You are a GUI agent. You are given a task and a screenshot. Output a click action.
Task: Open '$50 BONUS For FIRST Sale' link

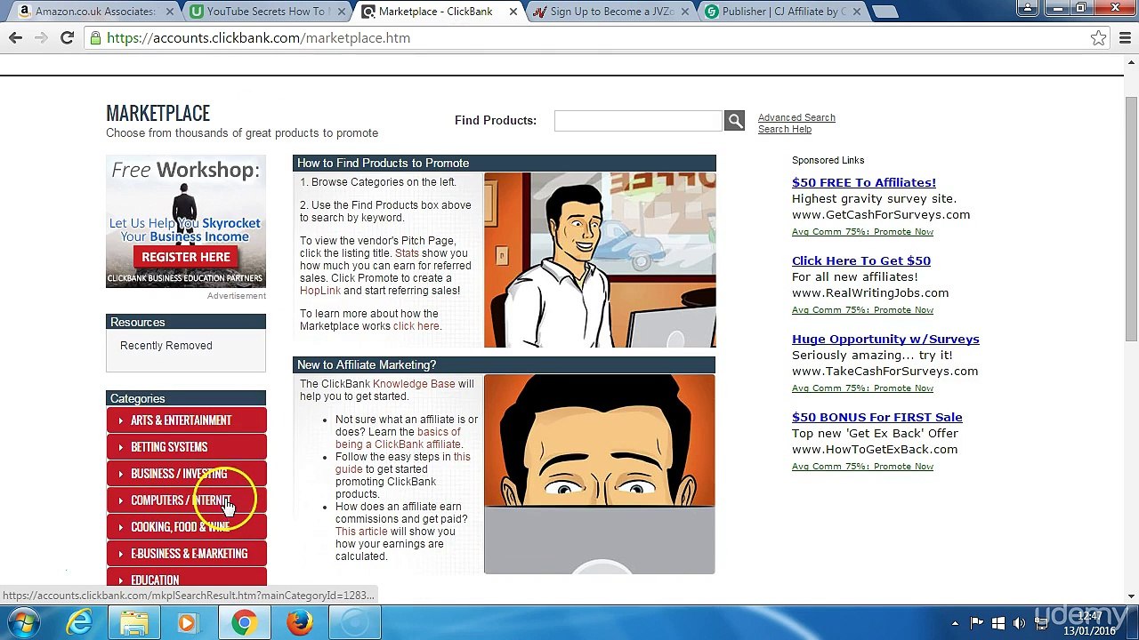877,417
